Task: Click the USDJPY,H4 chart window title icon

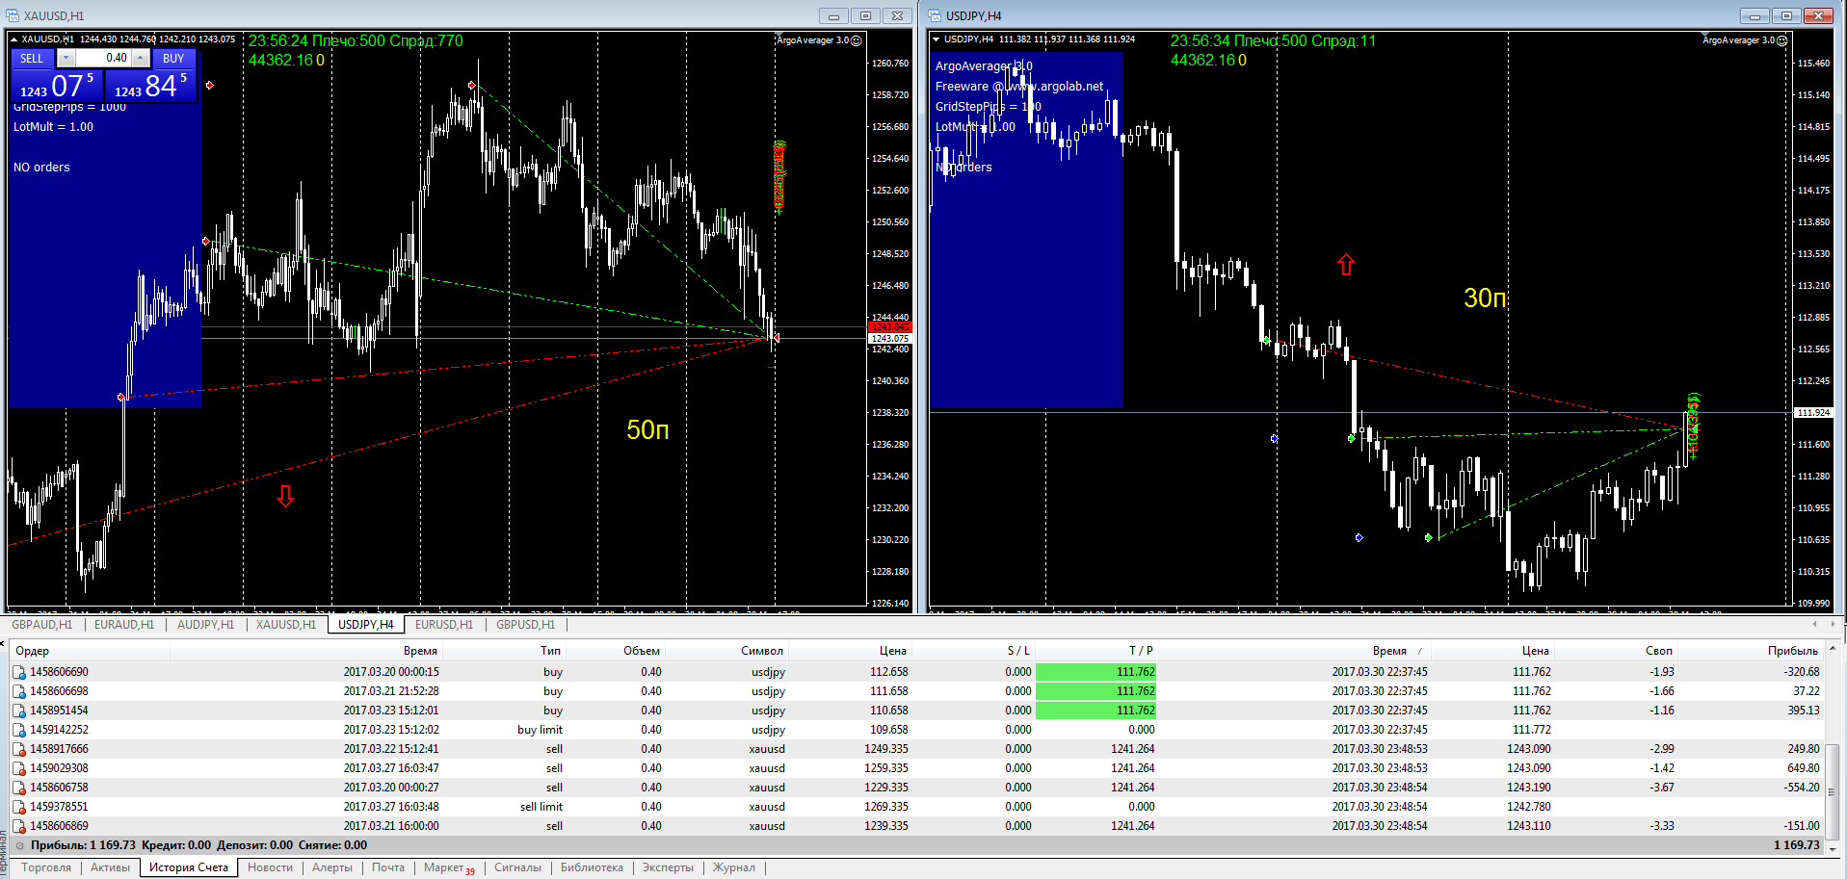Action: 935,15
